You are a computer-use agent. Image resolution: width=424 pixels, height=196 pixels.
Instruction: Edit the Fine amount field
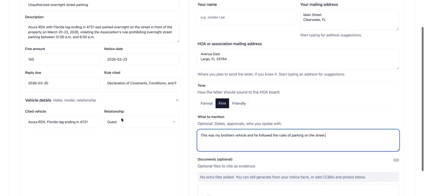point(63,59)
